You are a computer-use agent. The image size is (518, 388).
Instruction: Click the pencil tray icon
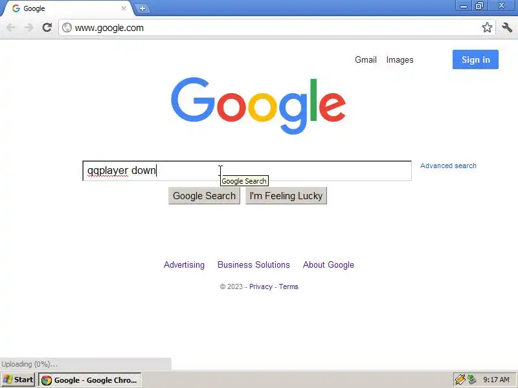460,380
